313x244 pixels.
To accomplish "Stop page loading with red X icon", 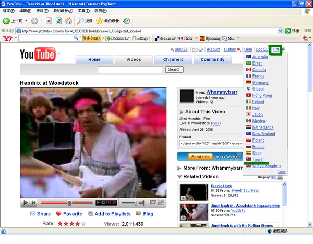I will 49,21.
